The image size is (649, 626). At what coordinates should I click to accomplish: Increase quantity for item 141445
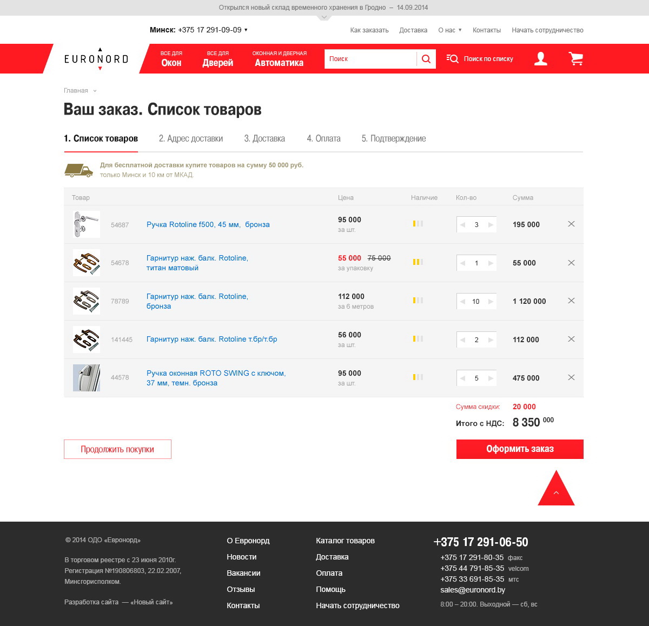pyautogui.click(x=491, y=340)
